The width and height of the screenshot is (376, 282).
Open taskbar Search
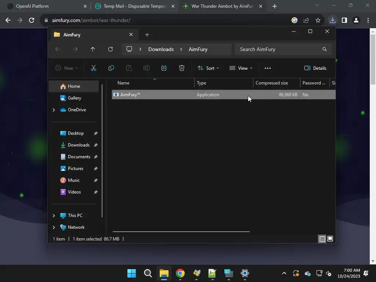click(148, 273)
